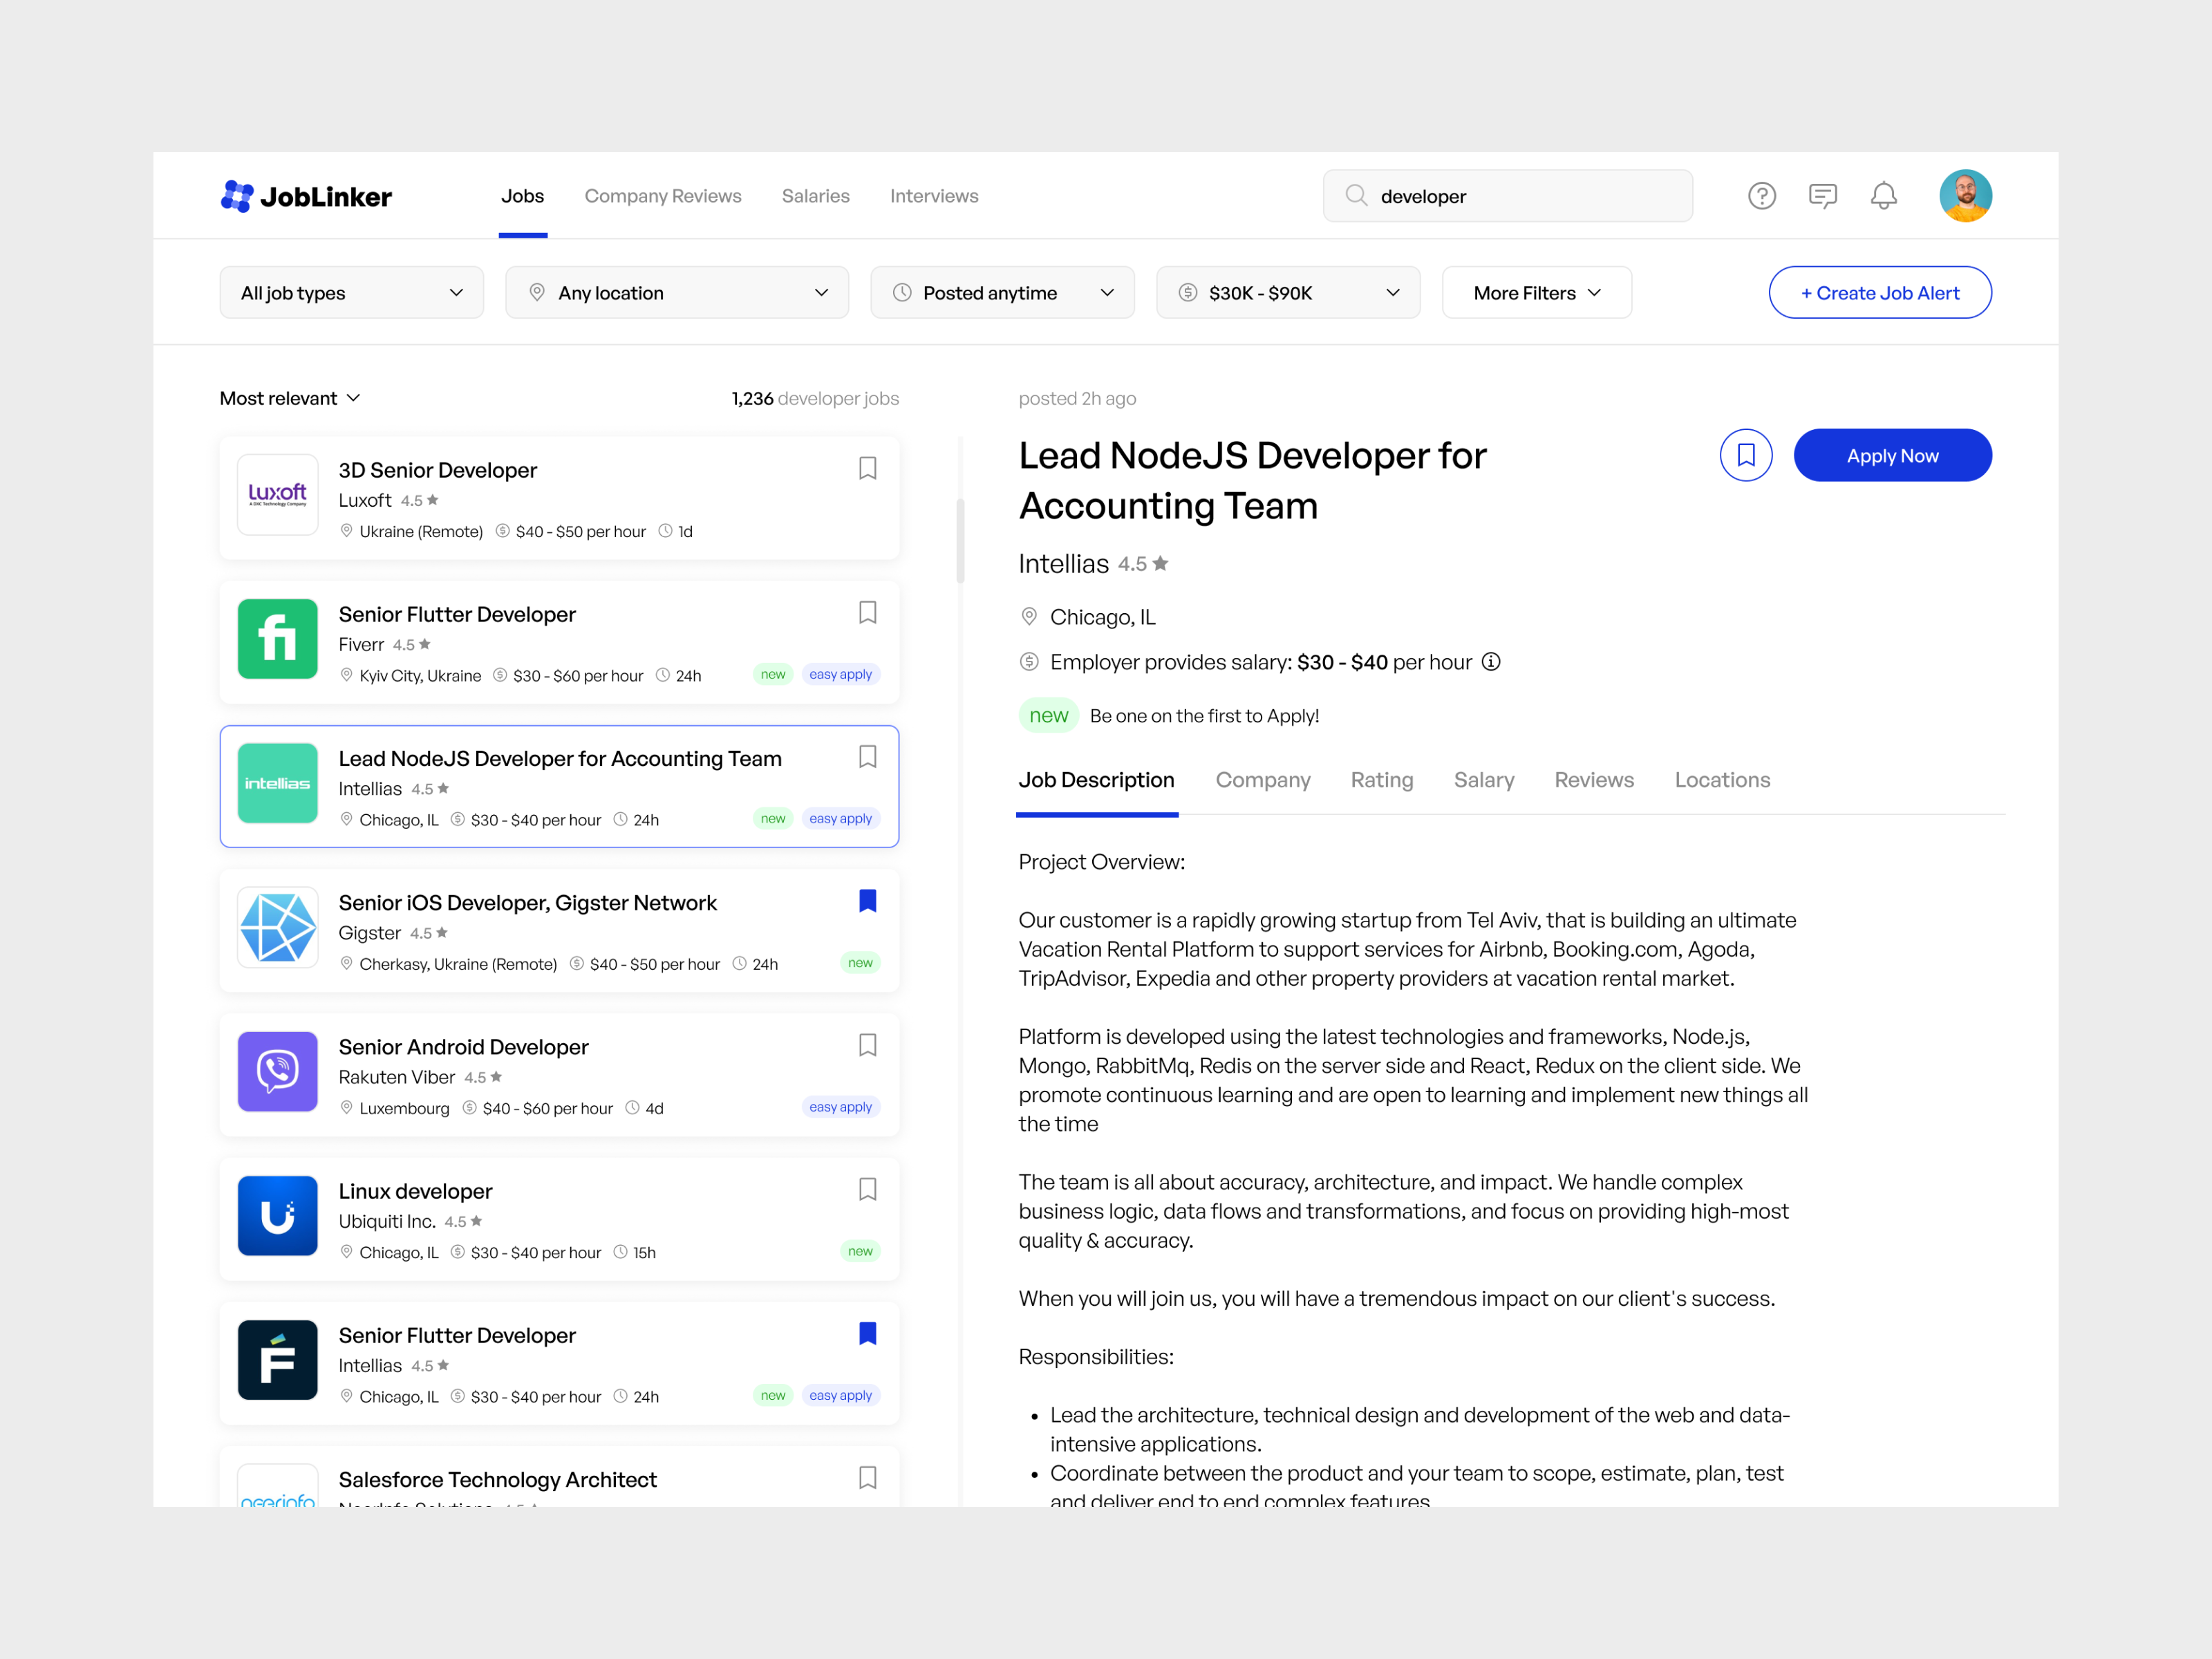Click the Ukraine (Remote) location text
This screenshot has height=1659, width=2212.
[421, 531]
